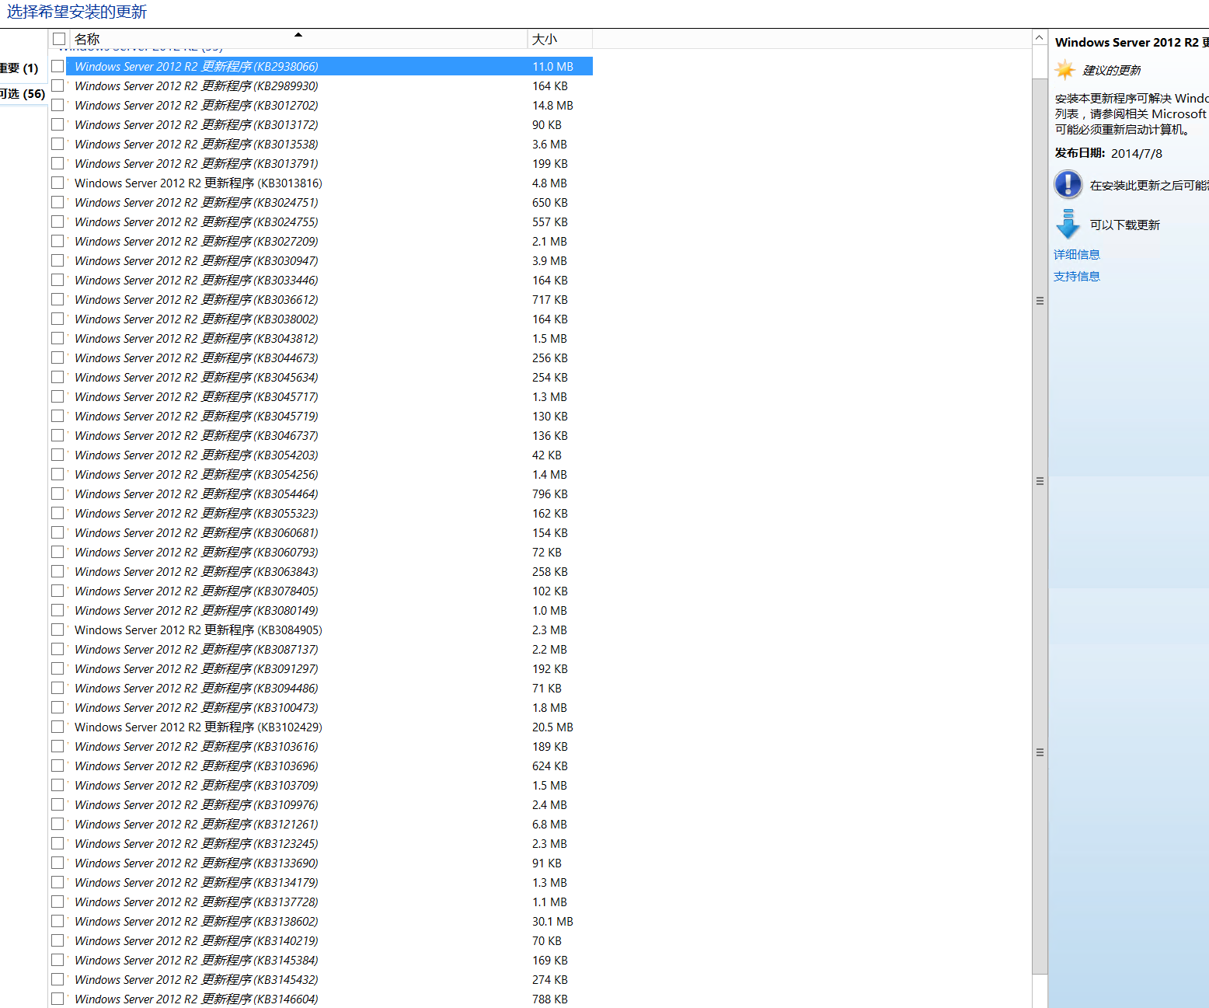Select the row for update KB3140219

(x=322, y=940)
